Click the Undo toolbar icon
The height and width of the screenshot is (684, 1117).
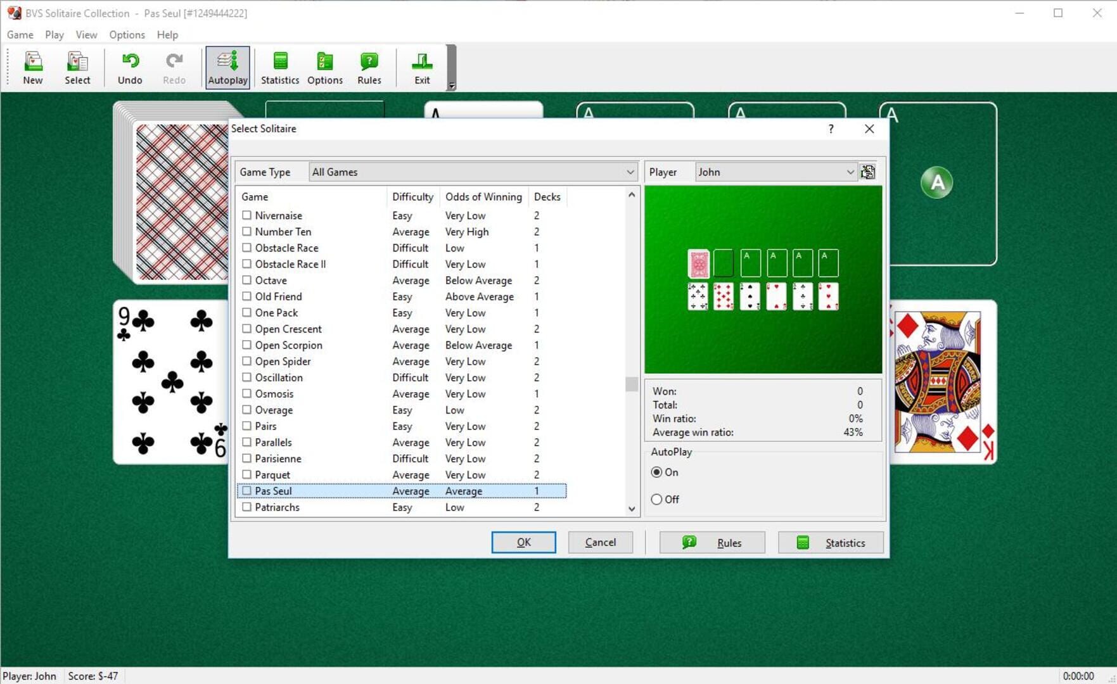(x=130, y=68)
